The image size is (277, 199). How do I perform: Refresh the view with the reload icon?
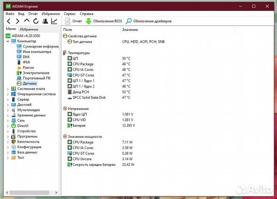click(36, 21)
